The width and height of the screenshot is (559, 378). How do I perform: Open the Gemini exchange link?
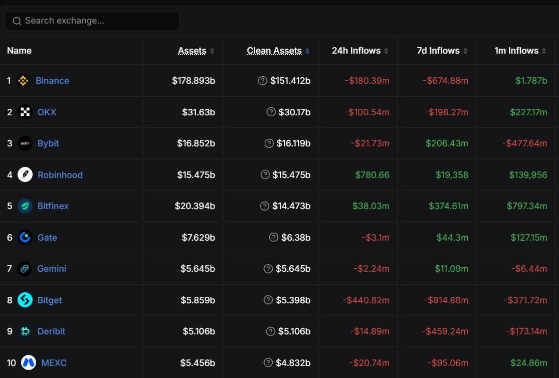point(52,269)
